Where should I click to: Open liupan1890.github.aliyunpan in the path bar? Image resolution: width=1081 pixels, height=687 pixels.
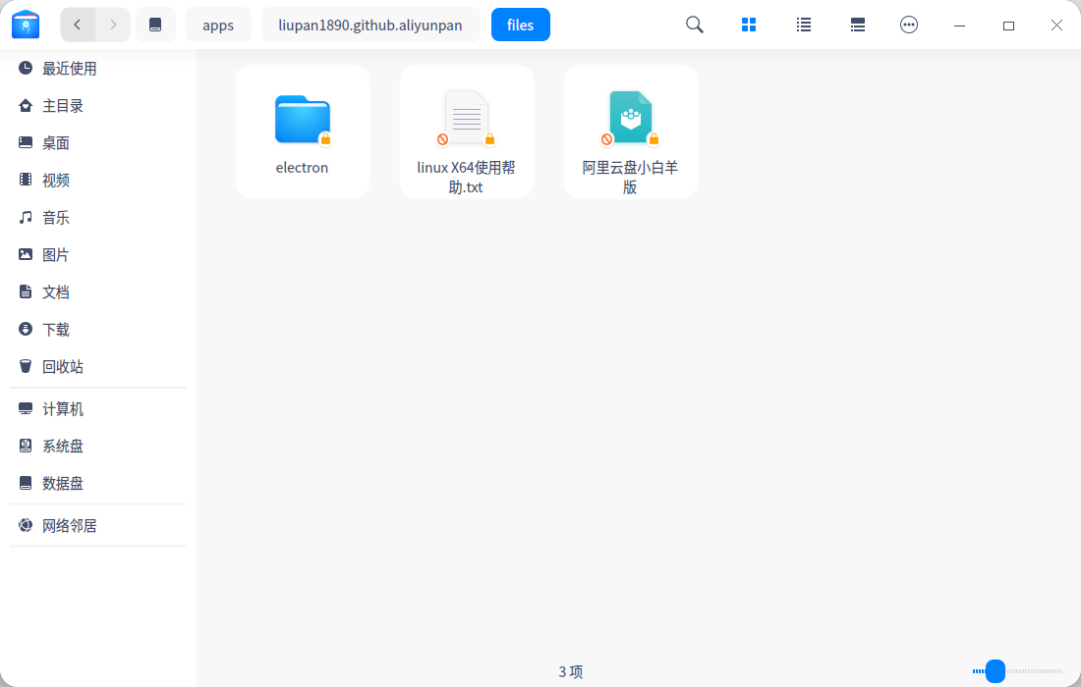tap(370, 25)
